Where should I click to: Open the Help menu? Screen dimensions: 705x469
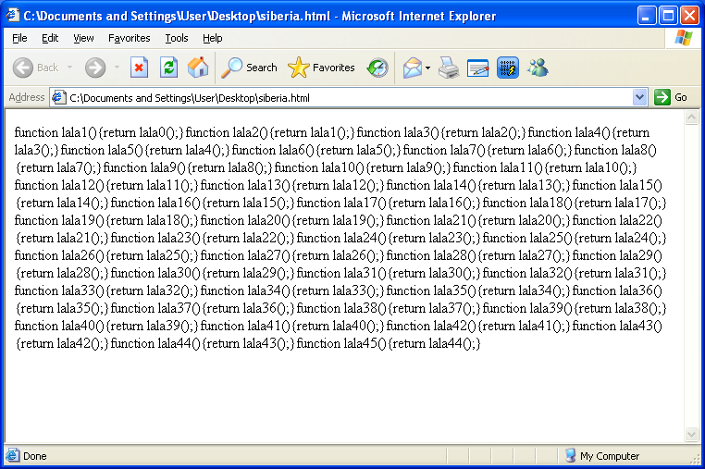213,38
